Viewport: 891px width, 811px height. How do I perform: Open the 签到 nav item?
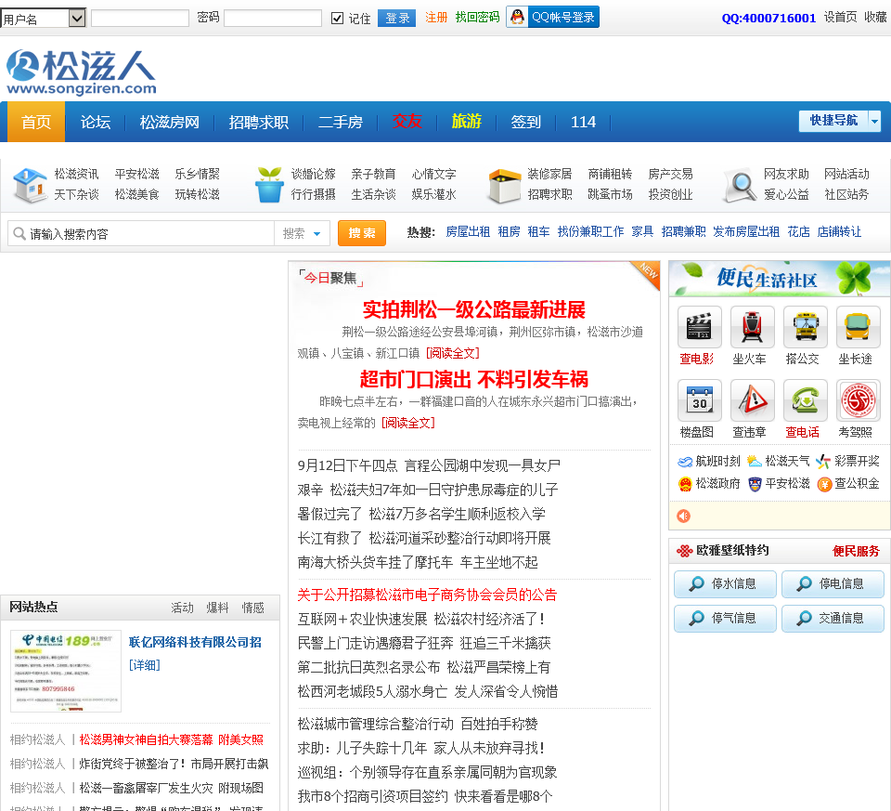point(525,123)
